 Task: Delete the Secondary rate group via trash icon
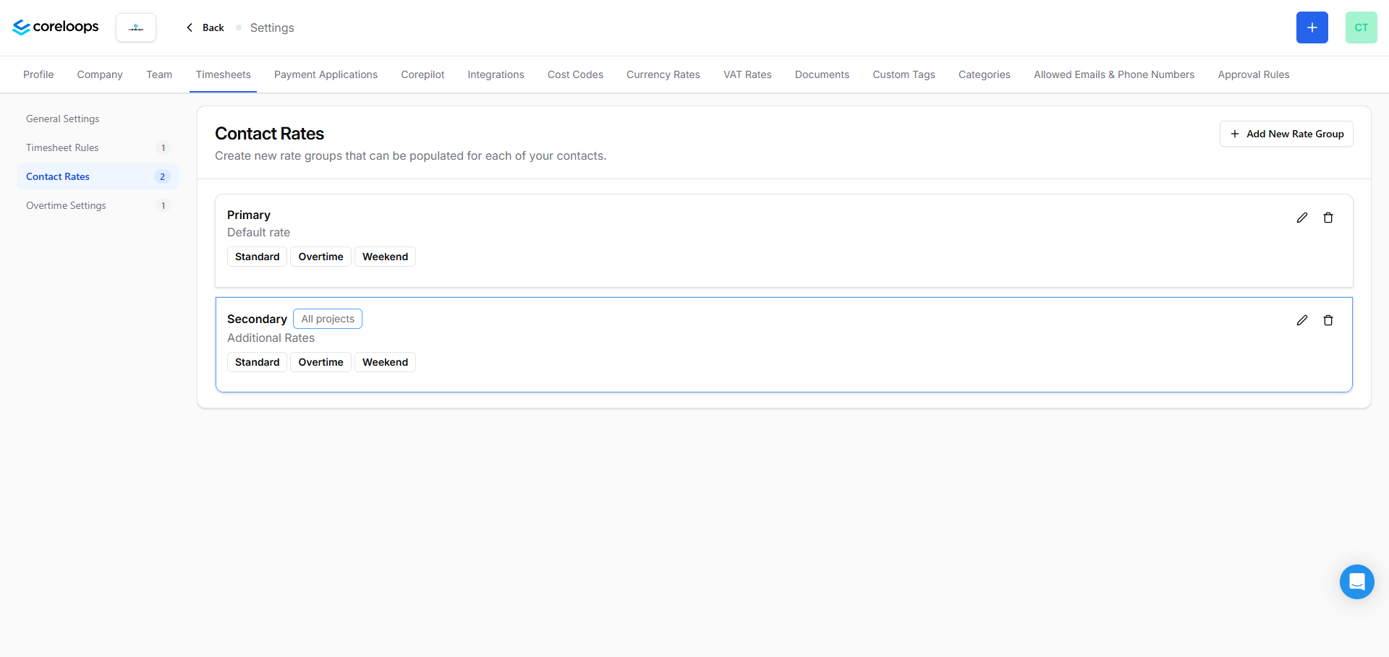coord(1328,320)
